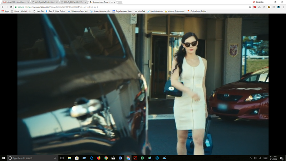Open File Explorer from the taskbar
This screenshot has width=286, height=161.
coord(69,158)
